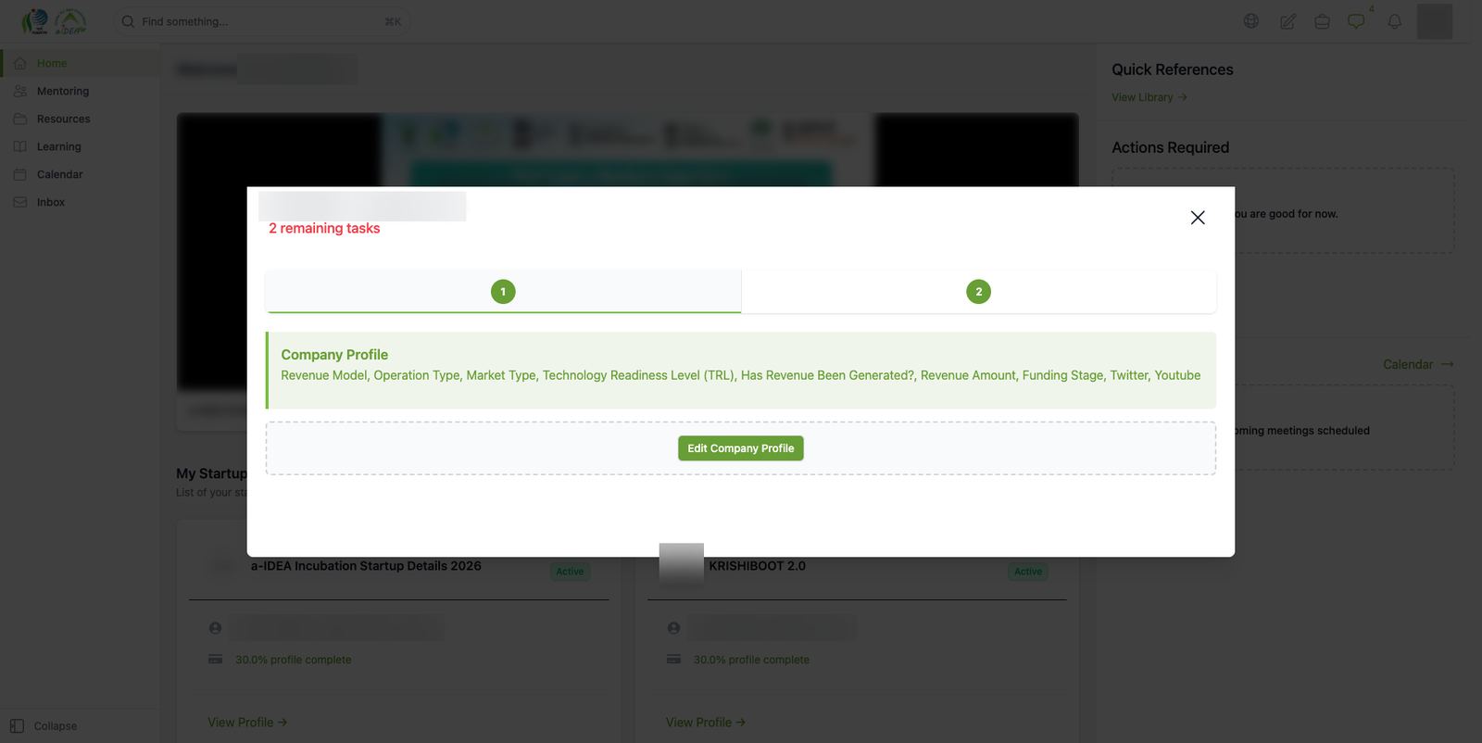The width and height of the screenshot is (1482, 743).
Task: Open Learning section in sidebar
Action: click(80, 146)
